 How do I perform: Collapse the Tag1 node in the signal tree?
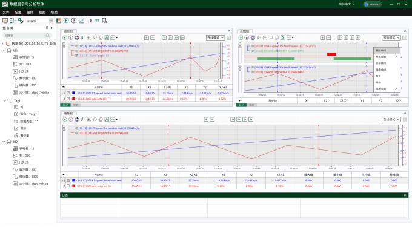[x=4, y=101]
